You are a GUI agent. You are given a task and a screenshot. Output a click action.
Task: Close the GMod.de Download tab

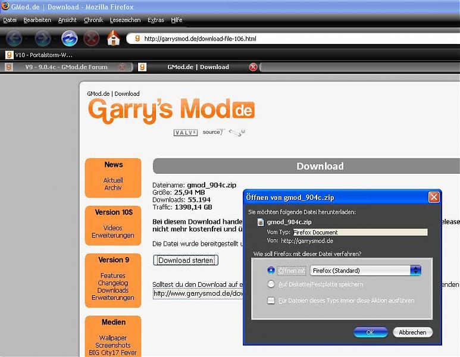253,67
